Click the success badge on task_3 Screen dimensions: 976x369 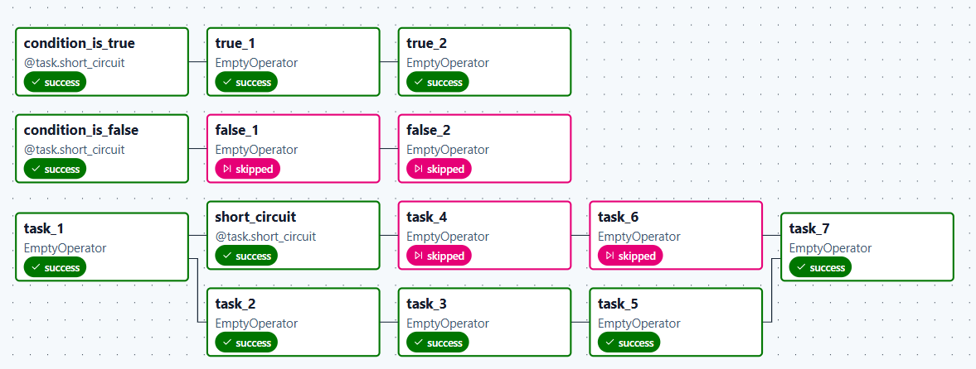point(438,343)
